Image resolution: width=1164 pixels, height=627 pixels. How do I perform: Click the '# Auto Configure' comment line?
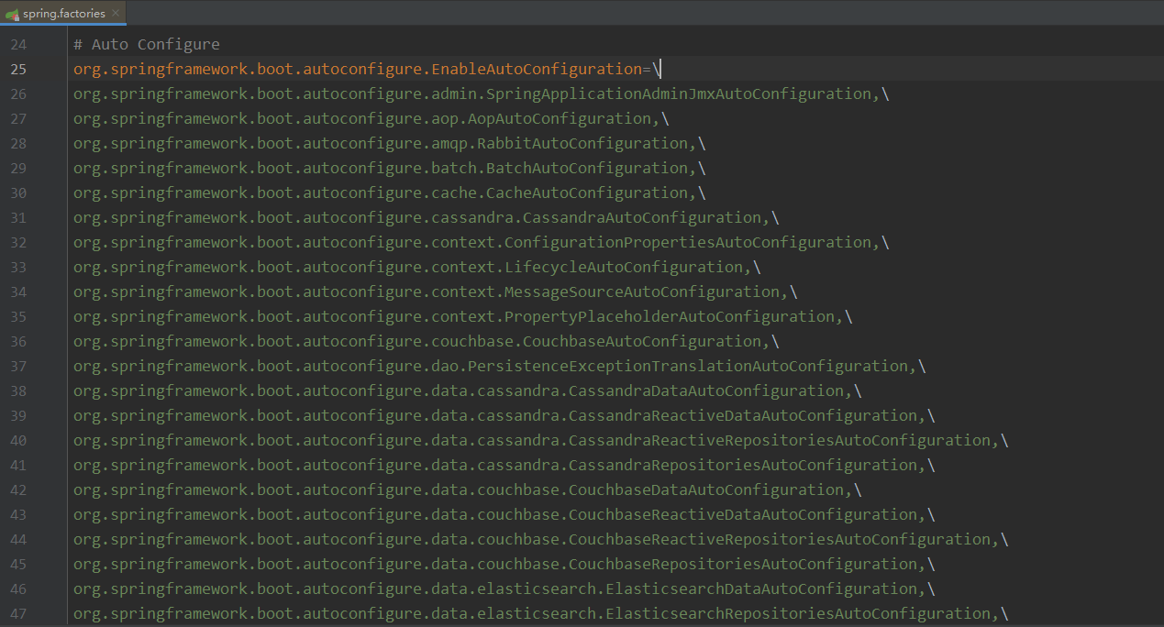coord(147,45)
